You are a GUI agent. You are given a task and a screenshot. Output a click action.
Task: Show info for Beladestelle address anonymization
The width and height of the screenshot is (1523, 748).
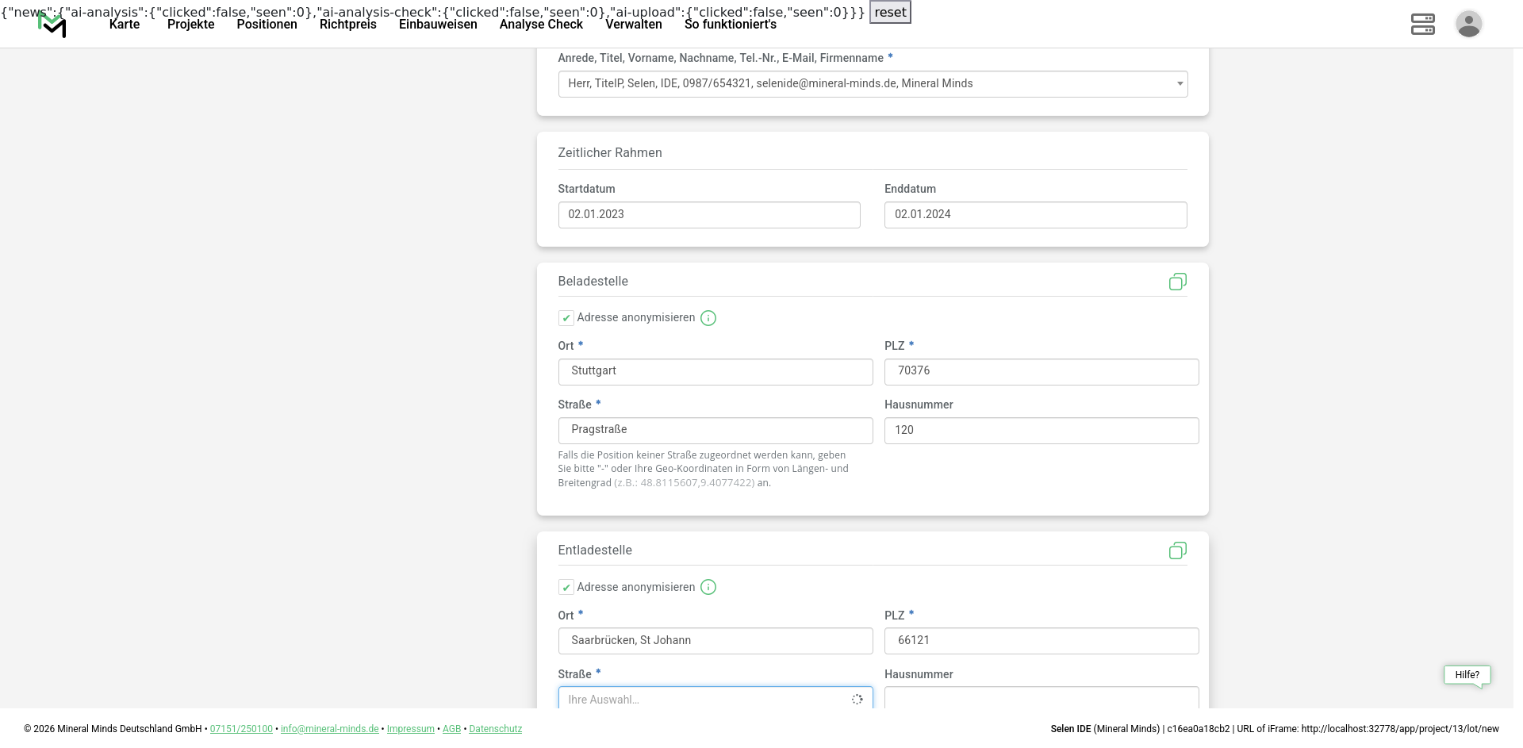(708, 318)
